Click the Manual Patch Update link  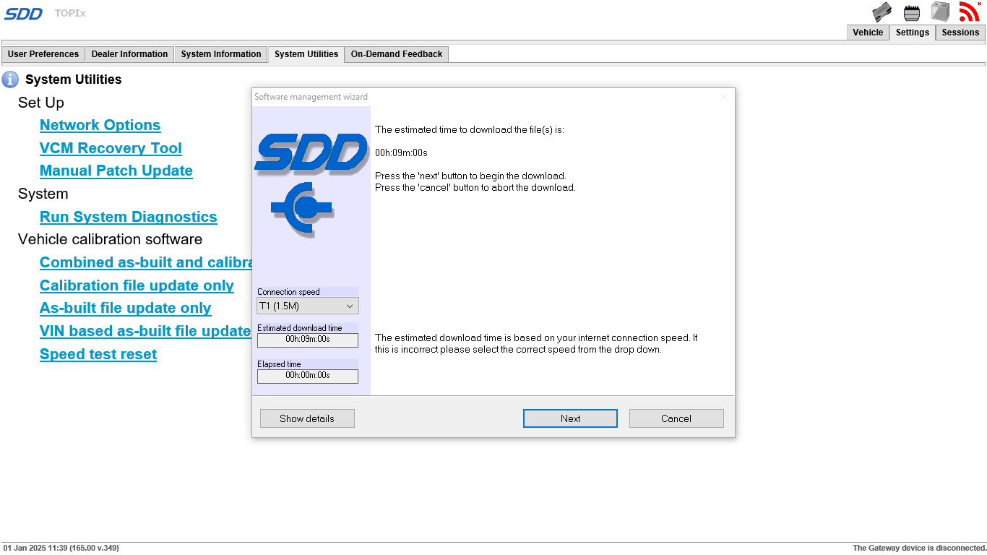click(116, 171)
